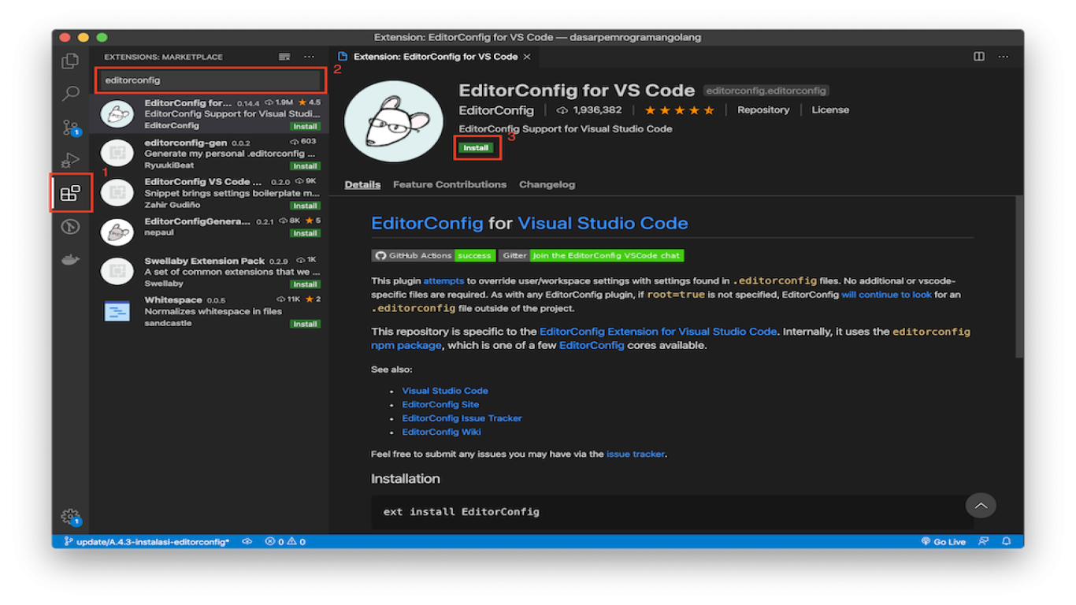Open the Extensions panel more actions ellipsis
Image resolution: width=1076 pixels, height=605 pixels.
[x=309, y=57]
